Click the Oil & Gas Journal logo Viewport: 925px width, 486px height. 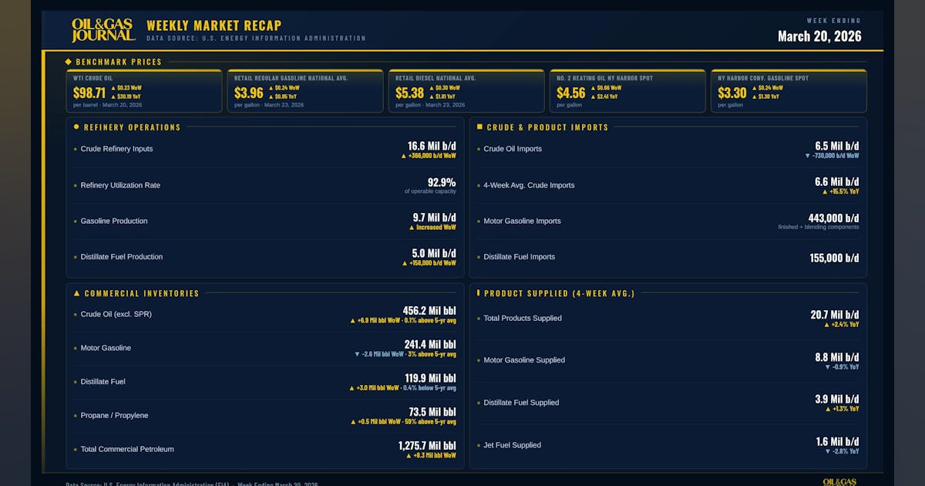coord(103,30)
